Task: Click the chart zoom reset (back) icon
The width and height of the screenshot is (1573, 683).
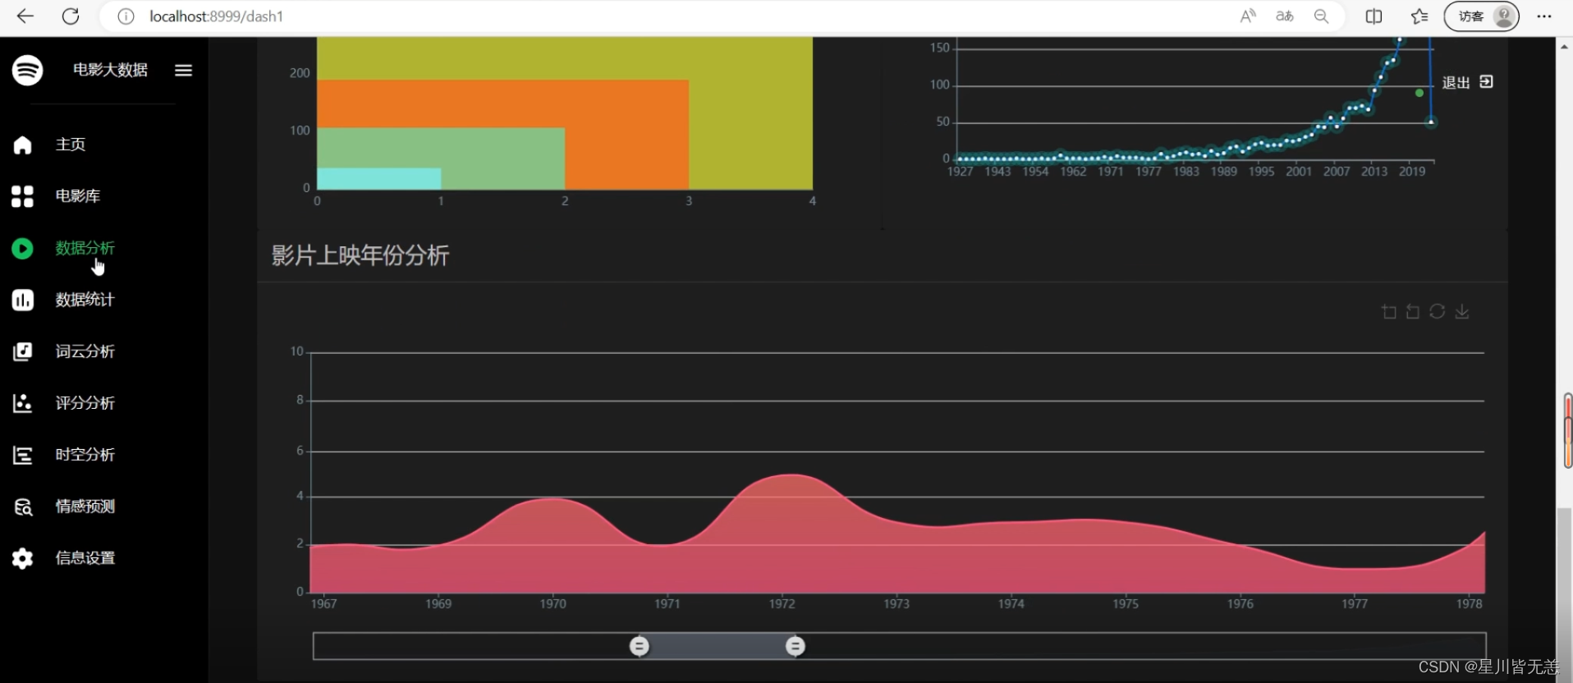Action: pos(1412,312)
